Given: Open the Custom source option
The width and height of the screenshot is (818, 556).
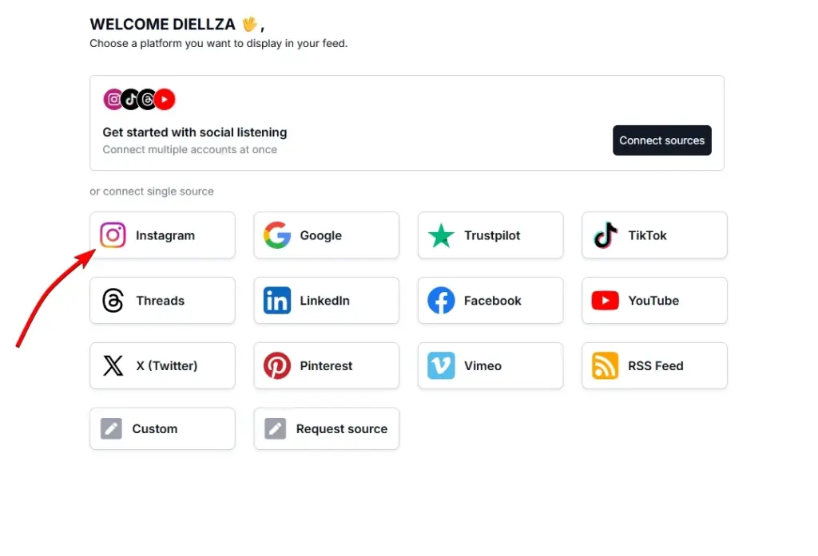Looking at the screenshot, I should pos(162,428).
